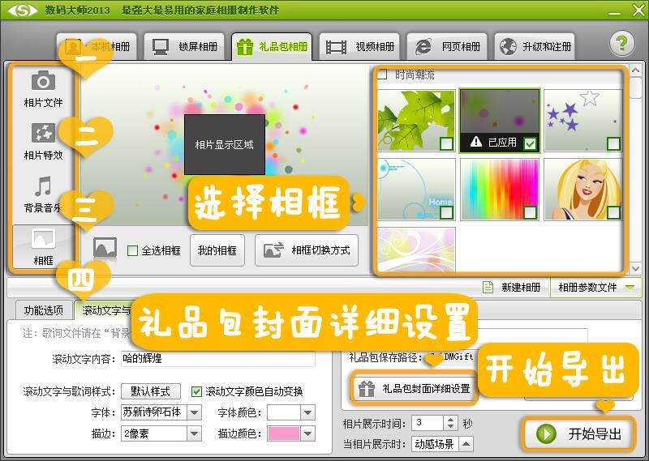Open the 相片文件 camera icon
This screenshot has width=649, height=461.
pos(43,80)
